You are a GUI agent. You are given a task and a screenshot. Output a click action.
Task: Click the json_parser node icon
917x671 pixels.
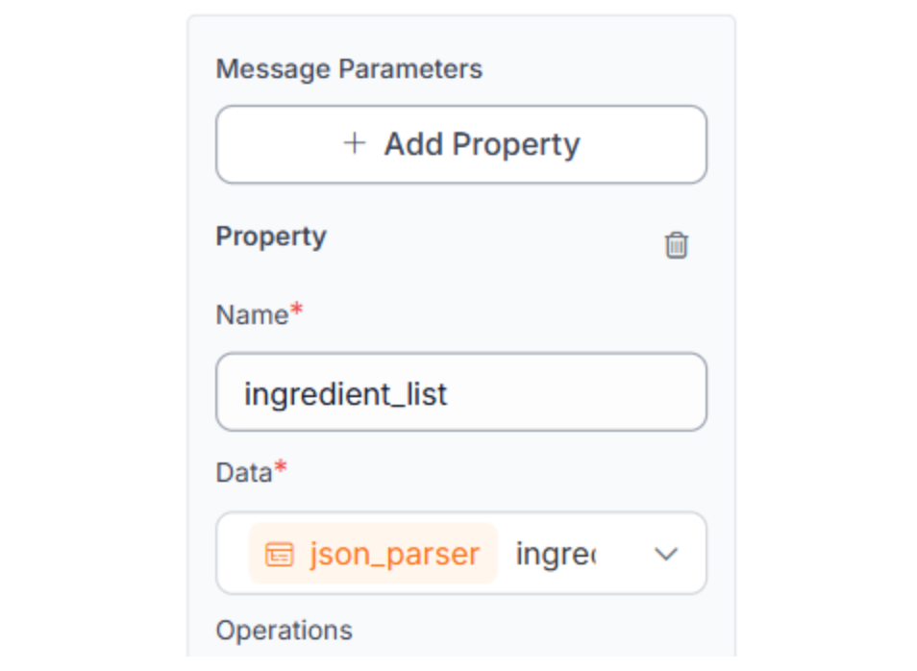(x=279, y=555)
